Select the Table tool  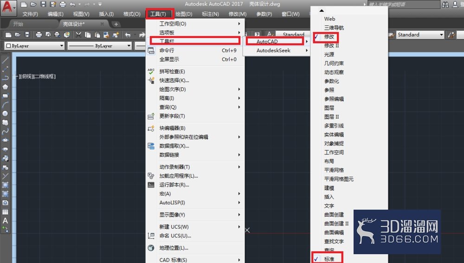point(5,212)
